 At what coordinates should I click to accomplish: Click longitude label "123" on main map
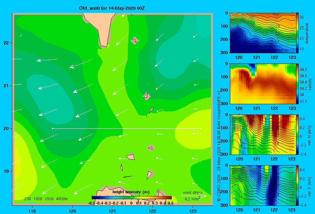(x=193, y=211)
